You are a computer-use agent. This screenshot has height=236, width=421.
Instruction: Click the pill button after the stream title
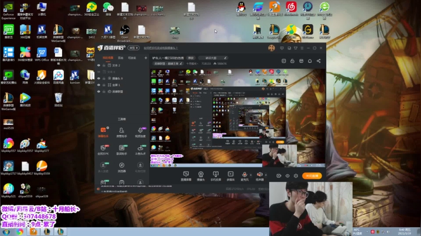point(191,58)
